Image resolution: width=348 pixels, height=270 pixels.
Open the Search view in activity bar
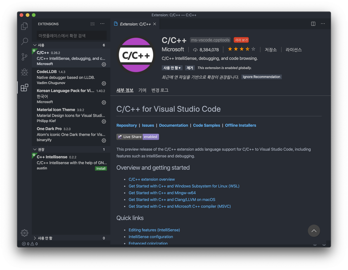point(24,41)
